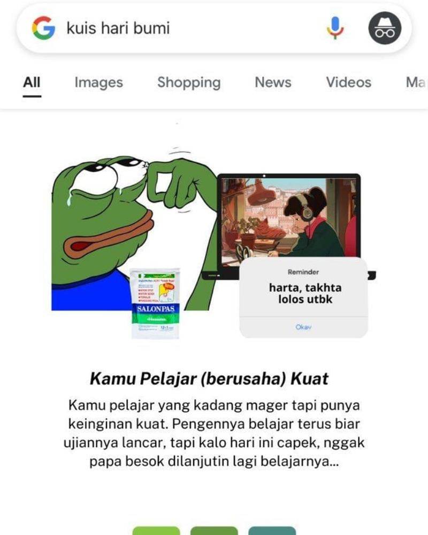
Task: Select the light green swatch at bottom
Action: 156,531
